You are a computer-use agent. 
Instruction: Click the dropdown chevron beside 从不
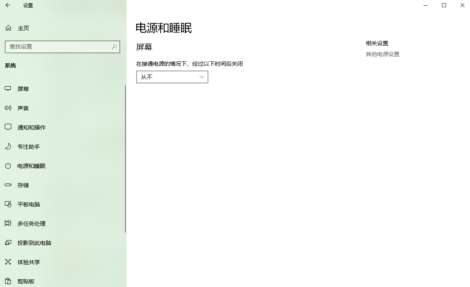pyautogui.click(x=202, y=77)
